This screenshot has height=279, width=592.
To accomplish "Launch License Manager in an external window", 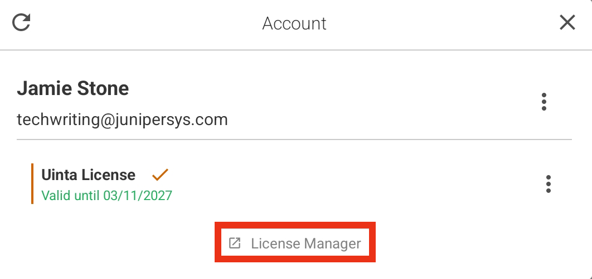I will 295,243.
